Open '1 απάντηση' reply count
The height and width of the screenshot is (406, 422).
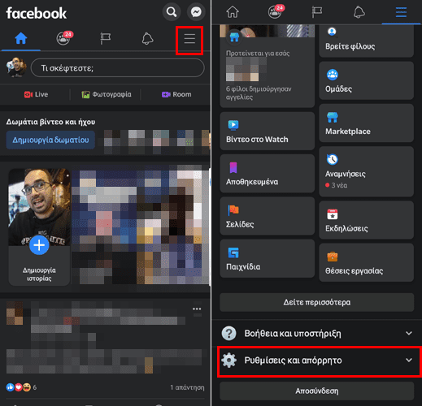tap(187, 387)
